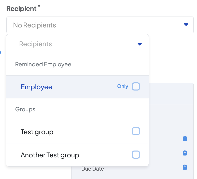Click the Groups section header

25,109
